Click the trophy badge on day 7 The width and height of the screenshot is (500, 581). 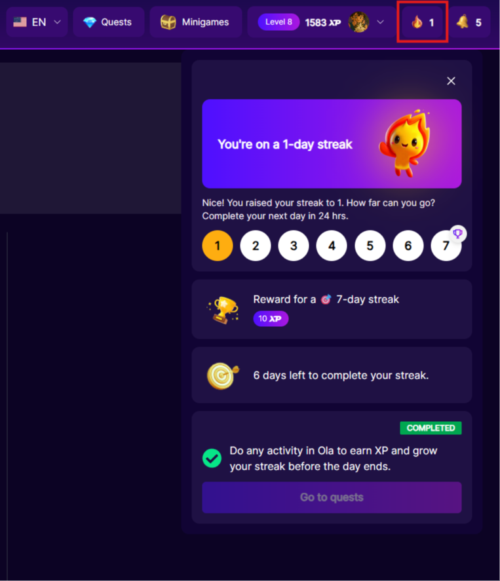[458, 233]
